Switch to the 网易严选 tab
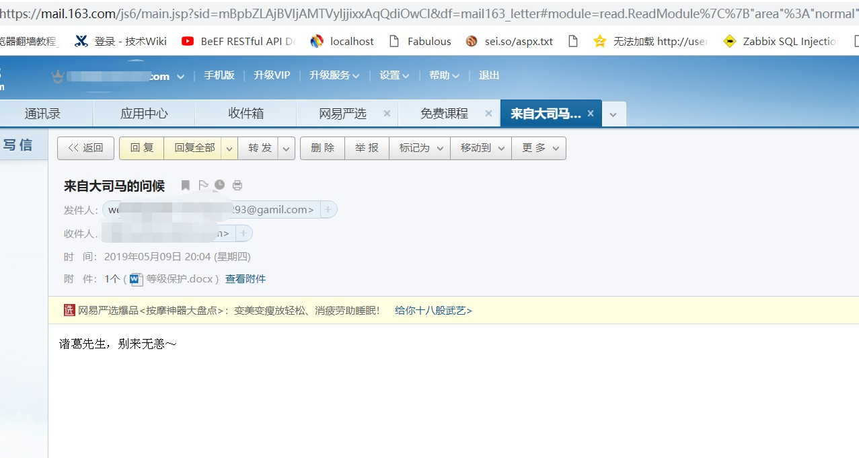 pyautogui.click(x=342, y=114)
